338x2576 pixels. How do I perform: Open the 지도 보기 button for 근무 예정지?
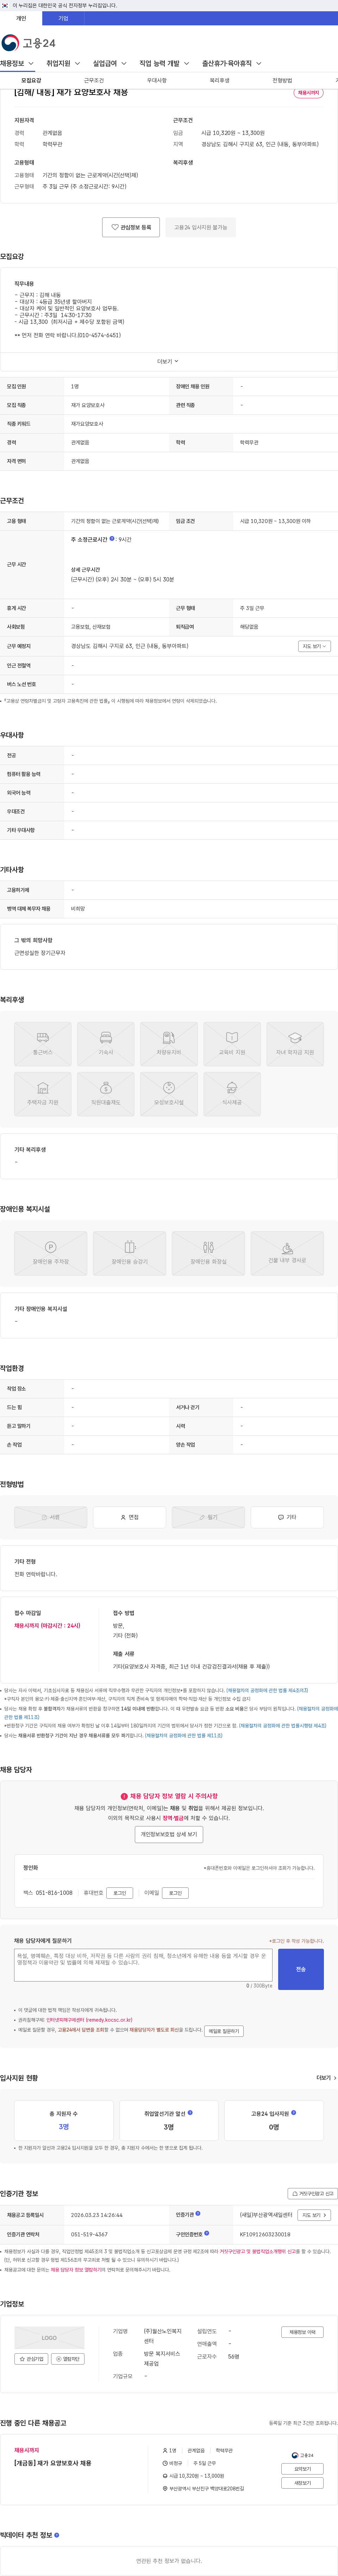tap(314, 646)
